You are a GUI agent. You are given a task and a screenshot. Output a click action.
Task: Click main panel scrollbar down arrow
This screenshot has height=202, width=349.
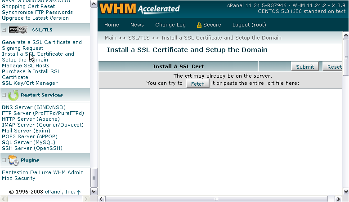tap(346, 192)
